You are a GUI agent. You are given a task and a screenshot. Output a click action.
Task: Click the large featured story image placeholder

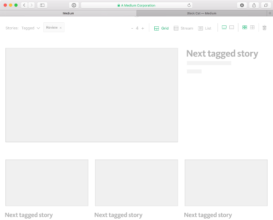91,95
